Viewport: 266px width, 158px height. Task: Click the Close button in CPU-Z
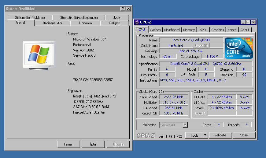244,135
